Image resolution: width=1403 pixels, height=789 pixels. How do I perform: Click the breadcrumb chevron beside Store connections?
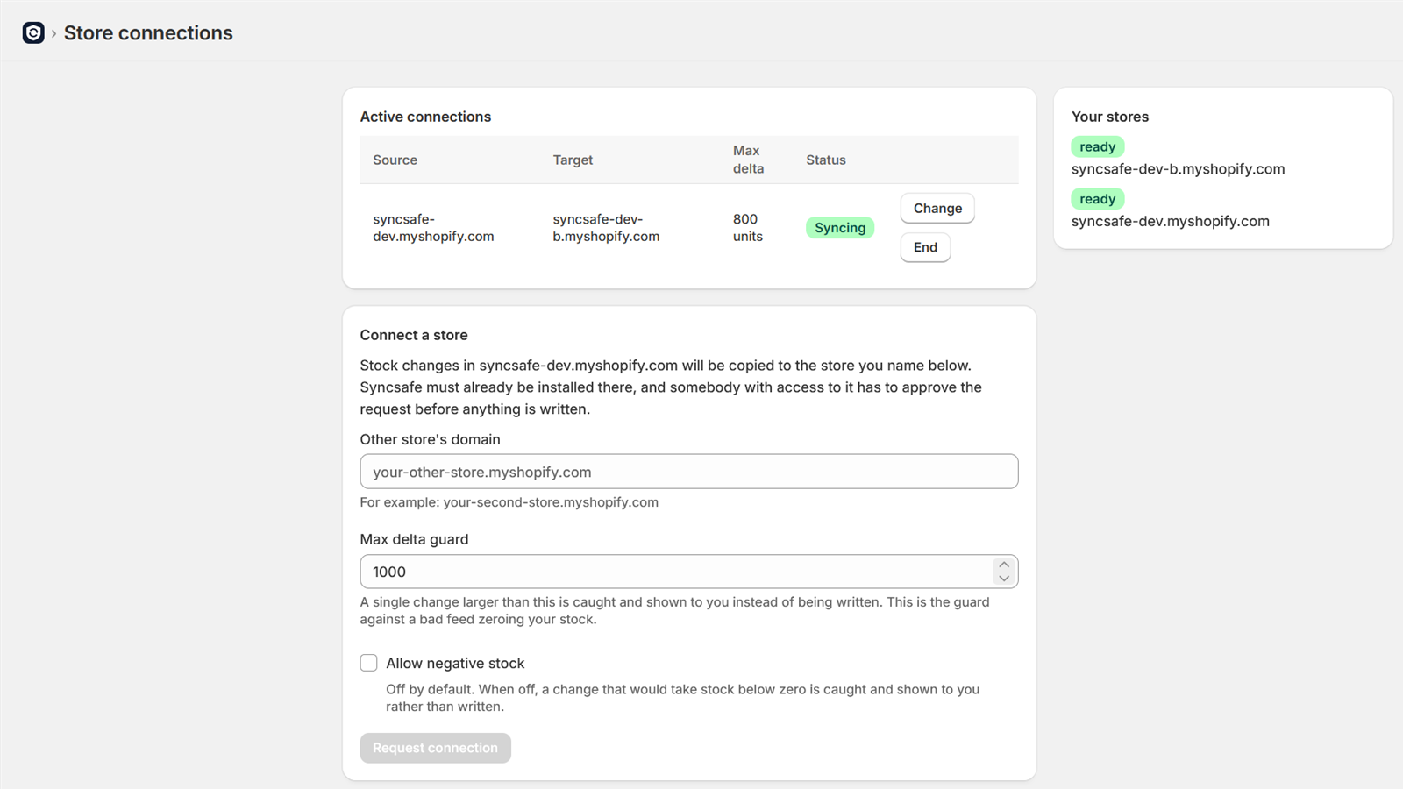tap(53, 33)
